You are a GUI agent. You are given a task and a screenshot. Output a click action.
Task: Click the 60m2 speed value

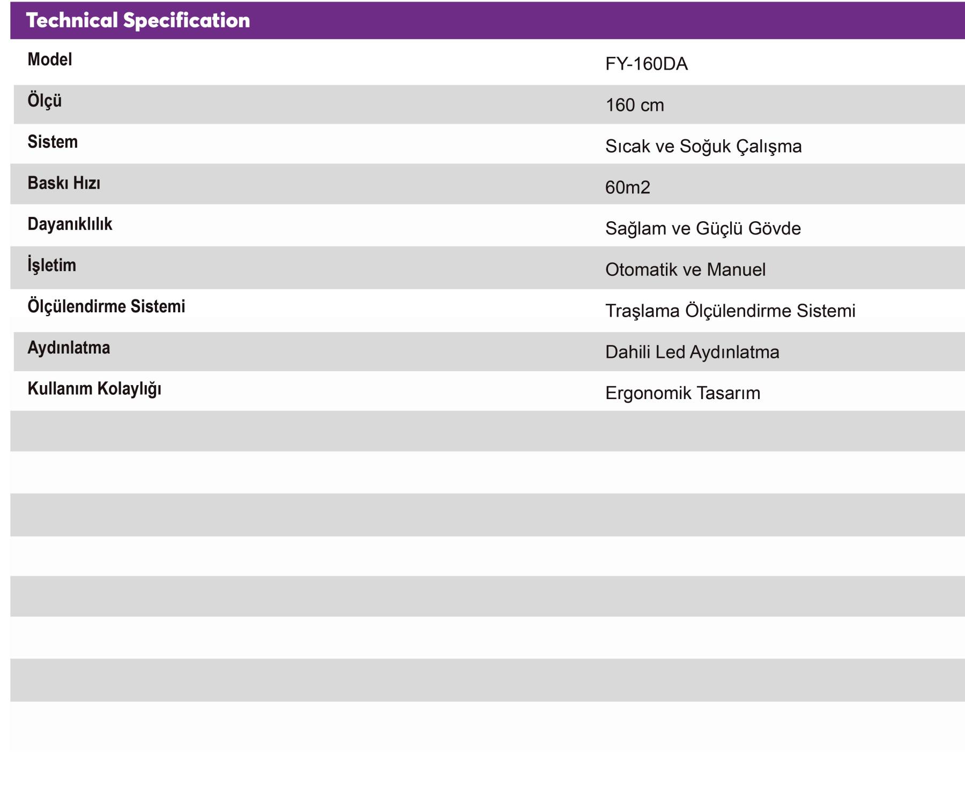click(x=627, y=187)
